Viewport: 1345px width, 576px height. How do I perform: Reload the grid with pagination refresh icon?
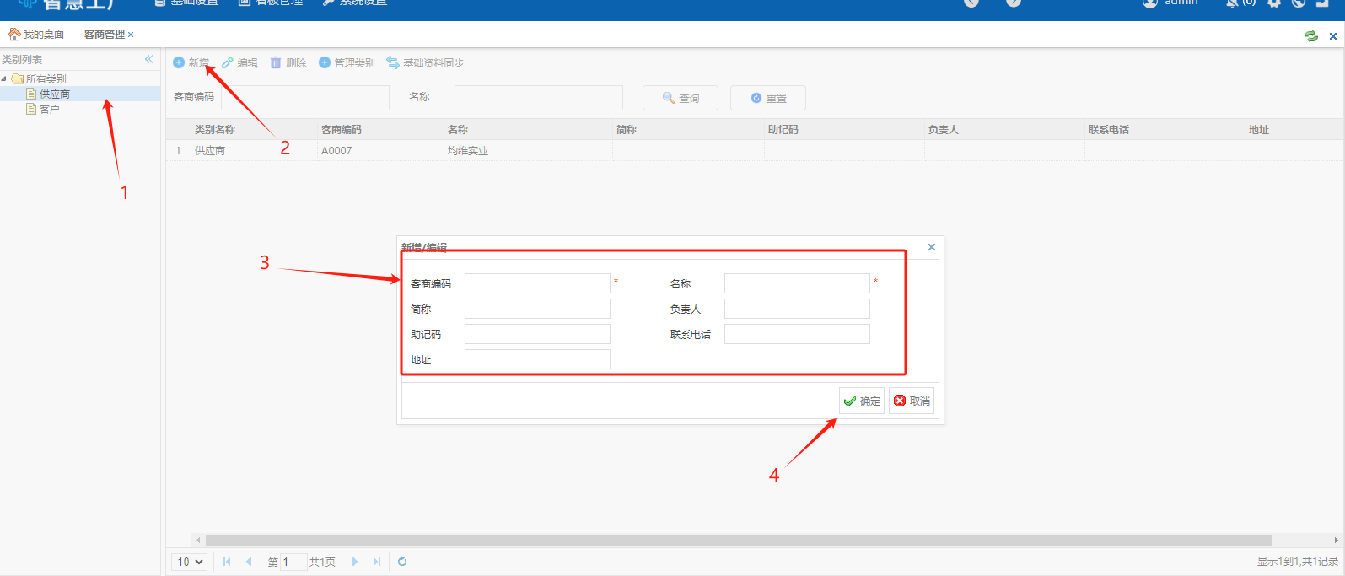[402, 562]
